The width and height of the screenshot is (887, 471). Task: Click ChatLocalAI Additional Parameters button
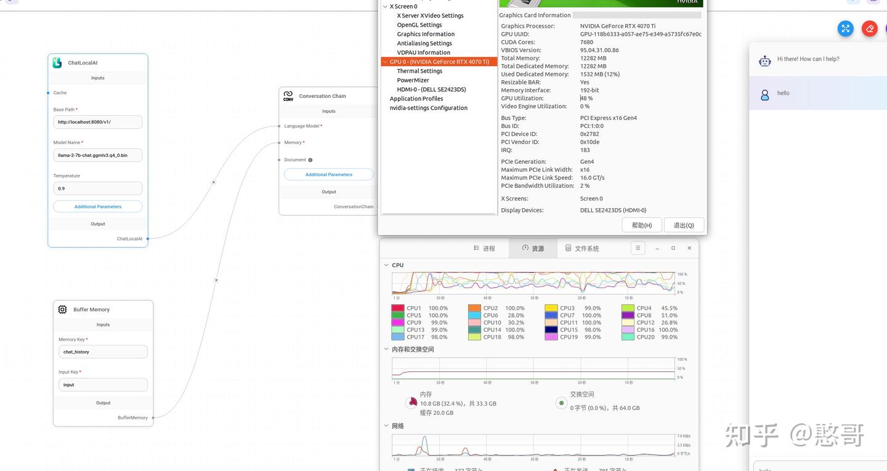pos(98,207)
